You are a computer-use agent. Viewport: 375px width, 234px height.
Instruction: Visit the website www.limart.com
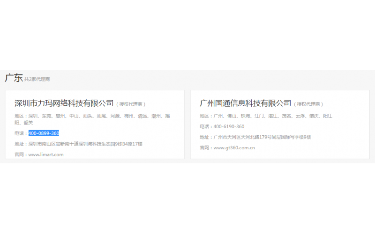(46, 154)
